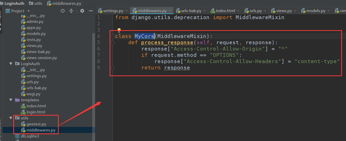Image resolution: width=346 pixels, height=141 pixels.
Task: Close the urls-bak.py tab
Action: (x=204, y=11)
